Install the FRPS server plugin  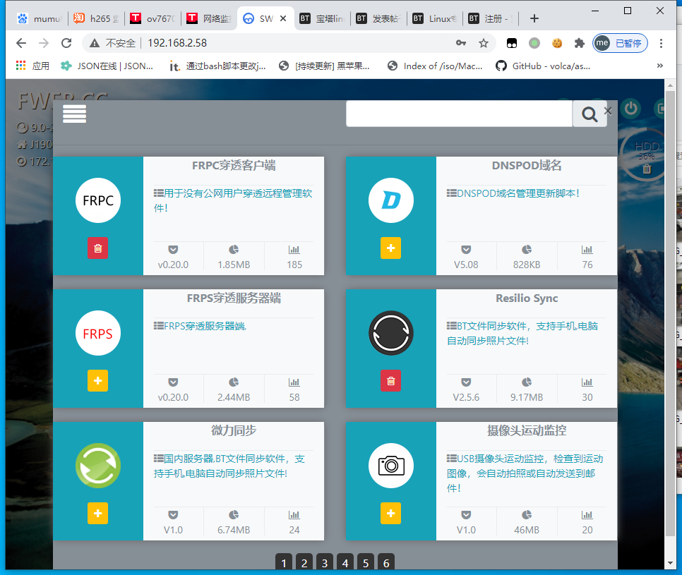pyautogui.click(x=98, y=381)
